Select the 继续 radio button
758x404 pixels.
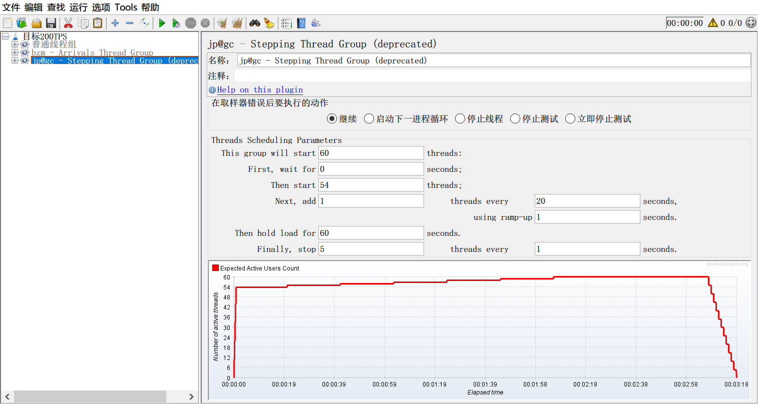[331, 119]
